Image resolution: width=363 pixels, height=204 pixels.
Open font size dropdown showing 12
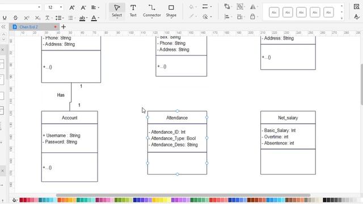(54, 7)
